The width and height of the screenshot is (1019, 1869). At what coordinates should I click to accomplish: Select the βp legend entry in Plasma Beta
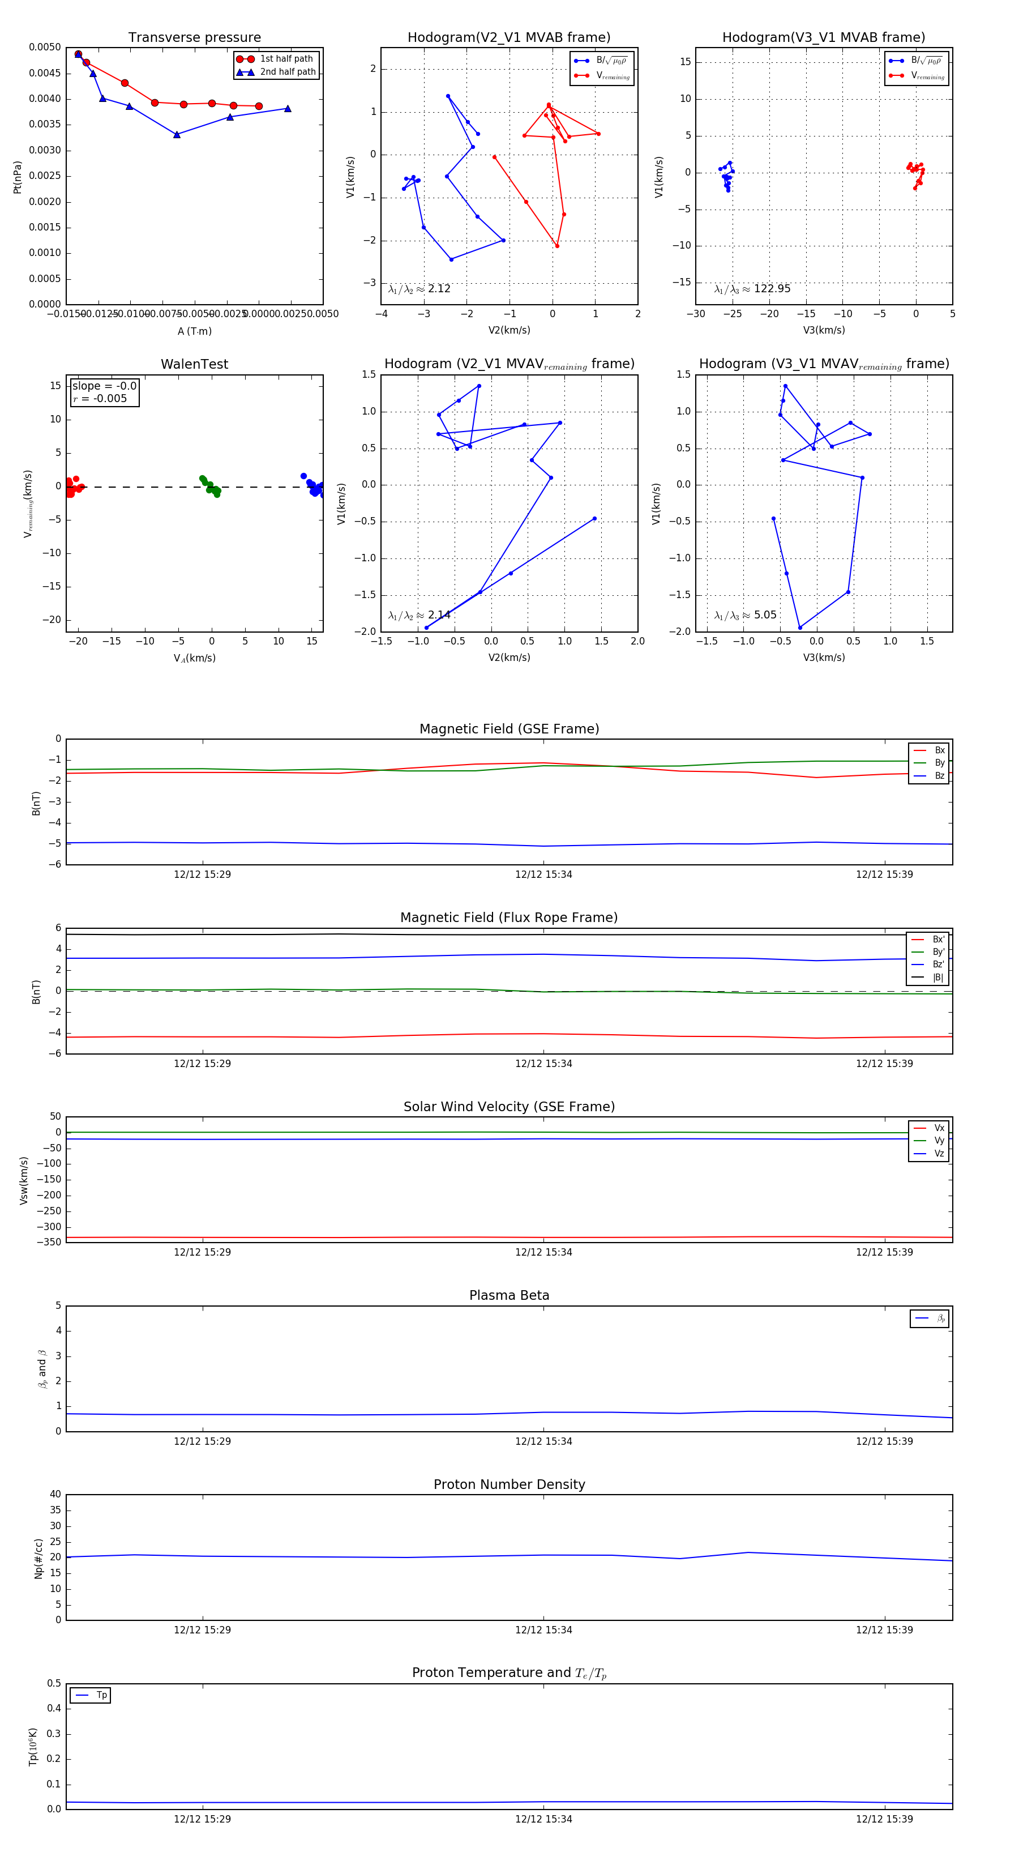pyautogui.click(x=930, y=1318)
